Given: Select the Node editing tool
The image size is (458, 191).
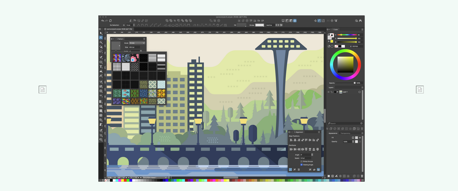Looking at the screenshot, I should (x=101, y=37).
